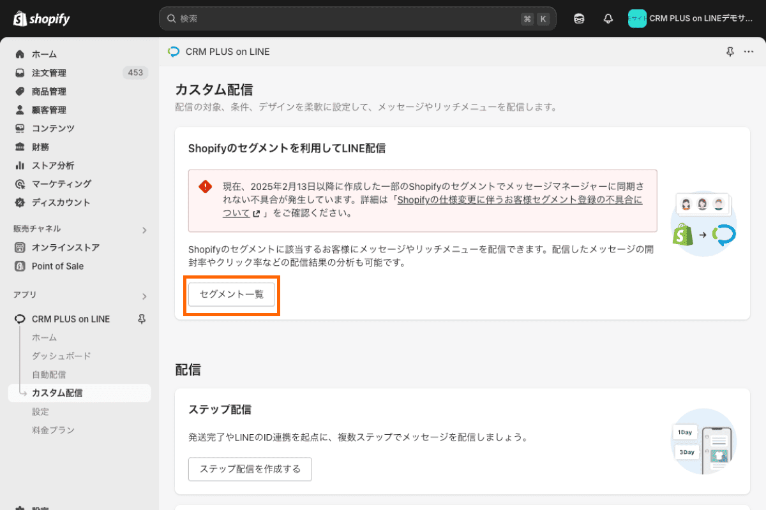Go to ホーム under CRM PLUS on LINE
766x510 pixels.
[x=45, y=337]
